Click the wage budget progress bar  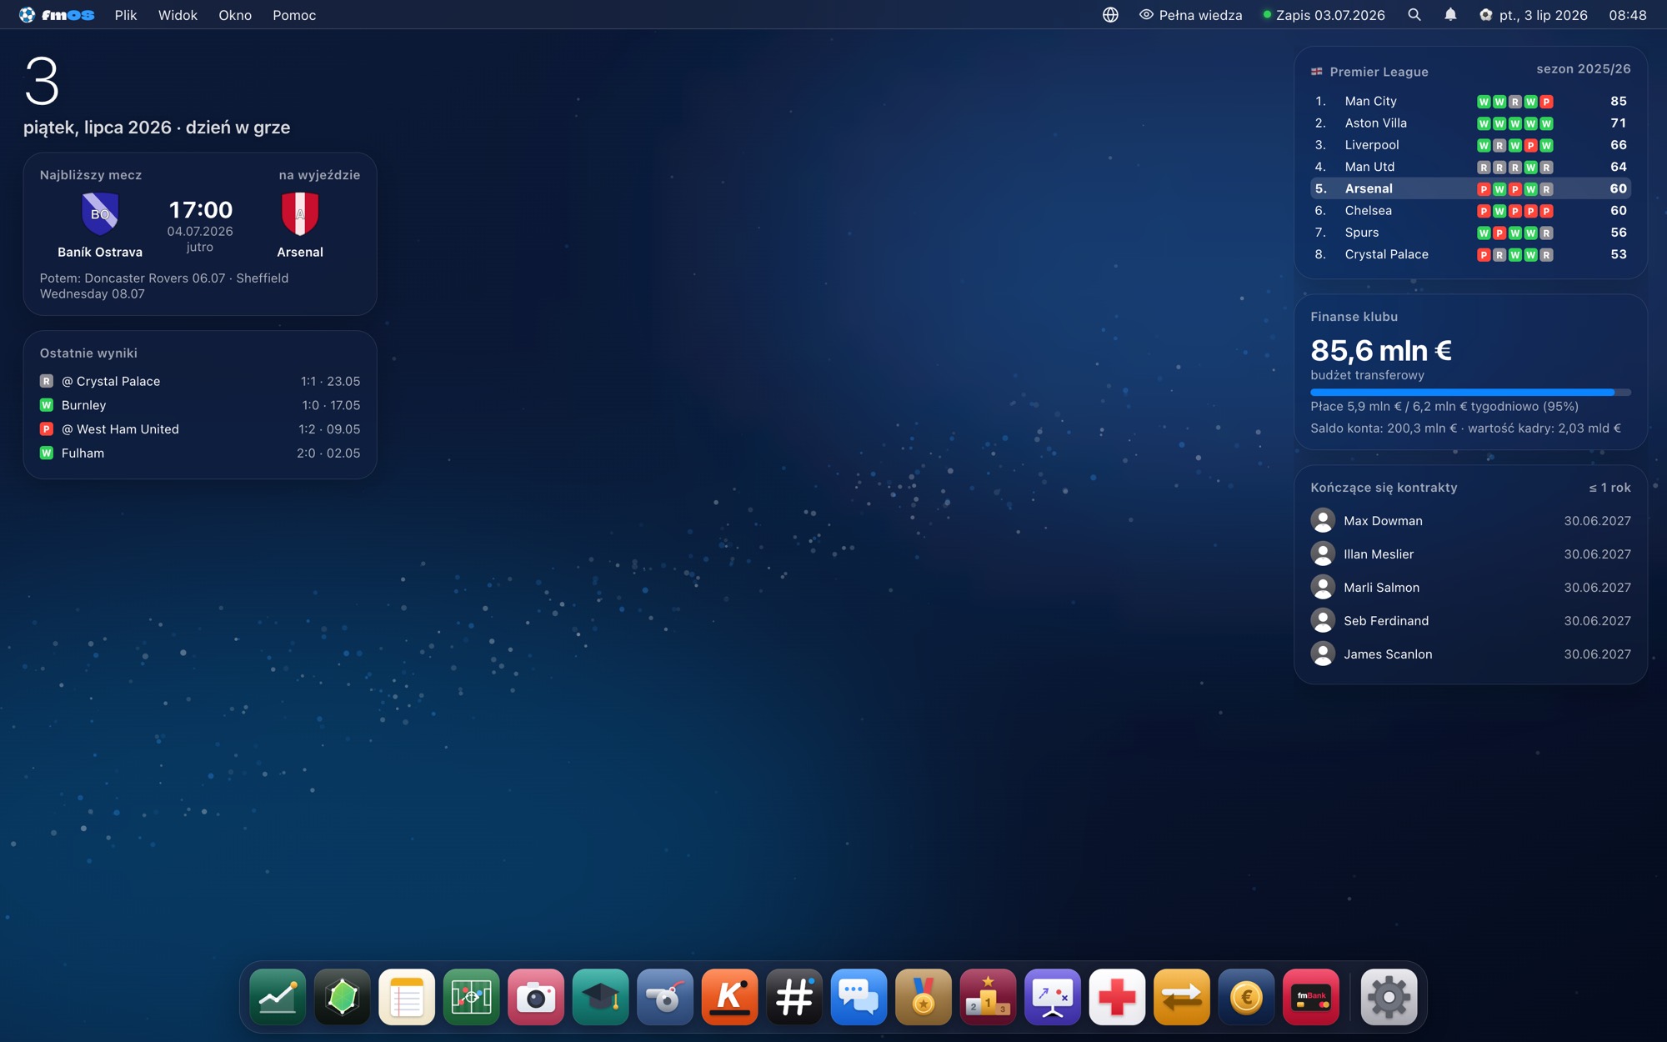click(1470, 392)
